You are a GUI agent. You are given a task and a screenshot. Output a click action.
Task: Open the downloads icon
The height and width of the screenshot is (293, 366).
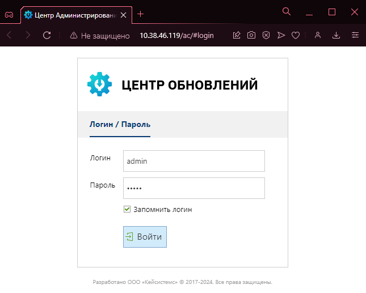coord(336,35)
